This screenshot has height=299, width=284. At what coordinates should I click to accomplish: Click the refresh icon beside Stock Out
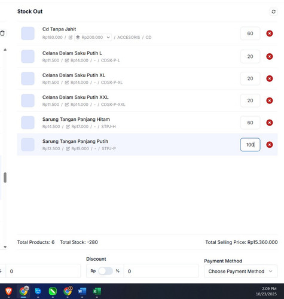(x=273, y=12)
